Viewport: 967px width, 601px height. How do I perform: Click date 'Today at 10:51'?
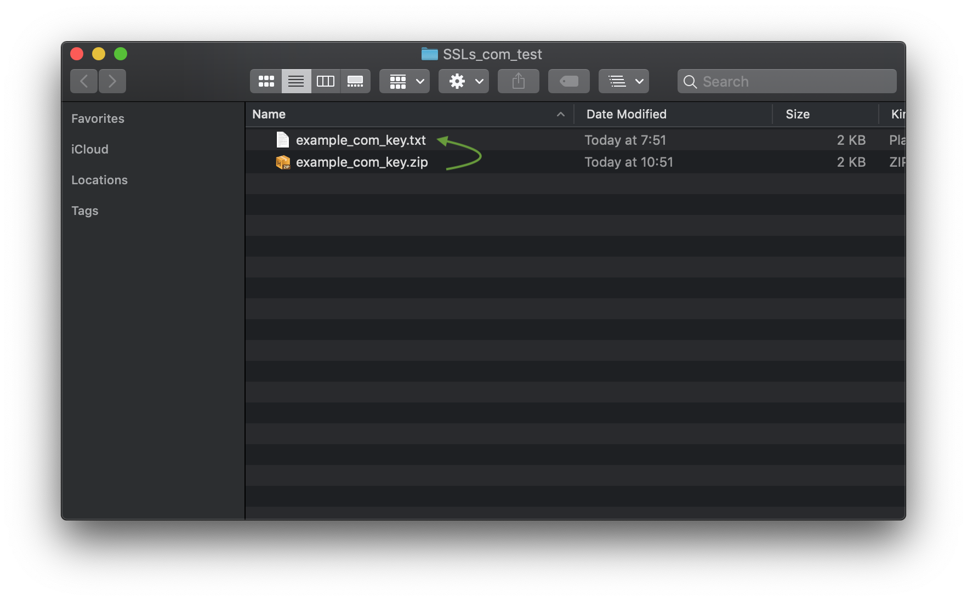pyautogui.click(x=629, y=162)
